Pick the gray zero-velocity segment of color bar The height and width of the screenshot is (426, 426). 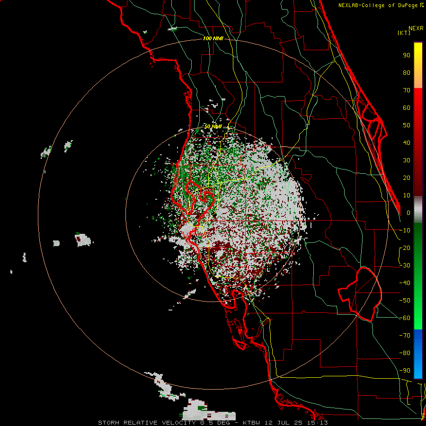pyautogui.click(x=418, y=210)
